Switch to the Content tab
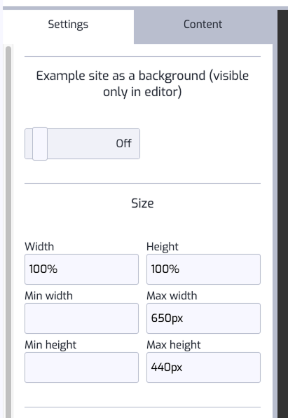Screen dimensions: 288x418 tap(203, 25)
